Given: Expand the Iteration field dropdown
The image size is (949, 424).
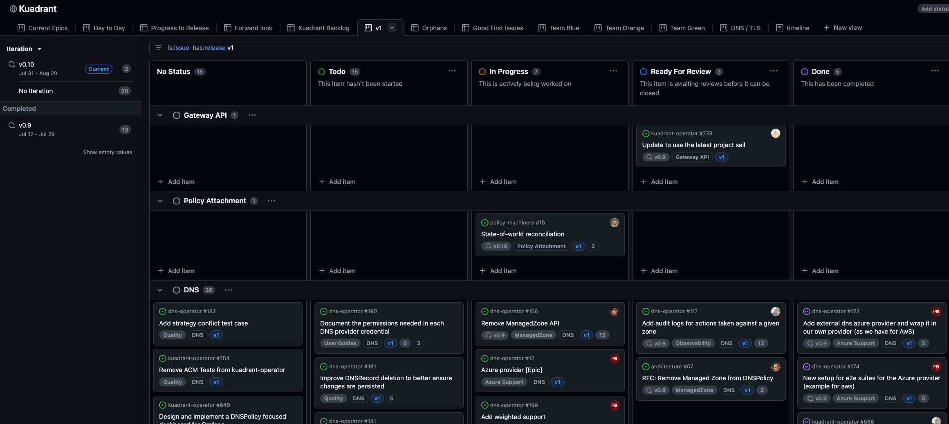Looking at the screenshot, I should (40, 49).
